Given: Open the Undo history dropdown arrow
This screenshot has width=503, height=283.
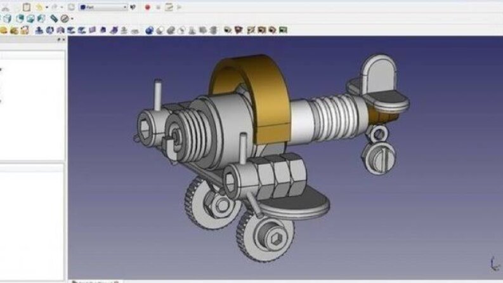Looking at the screenshot, I should coord(47,8).
